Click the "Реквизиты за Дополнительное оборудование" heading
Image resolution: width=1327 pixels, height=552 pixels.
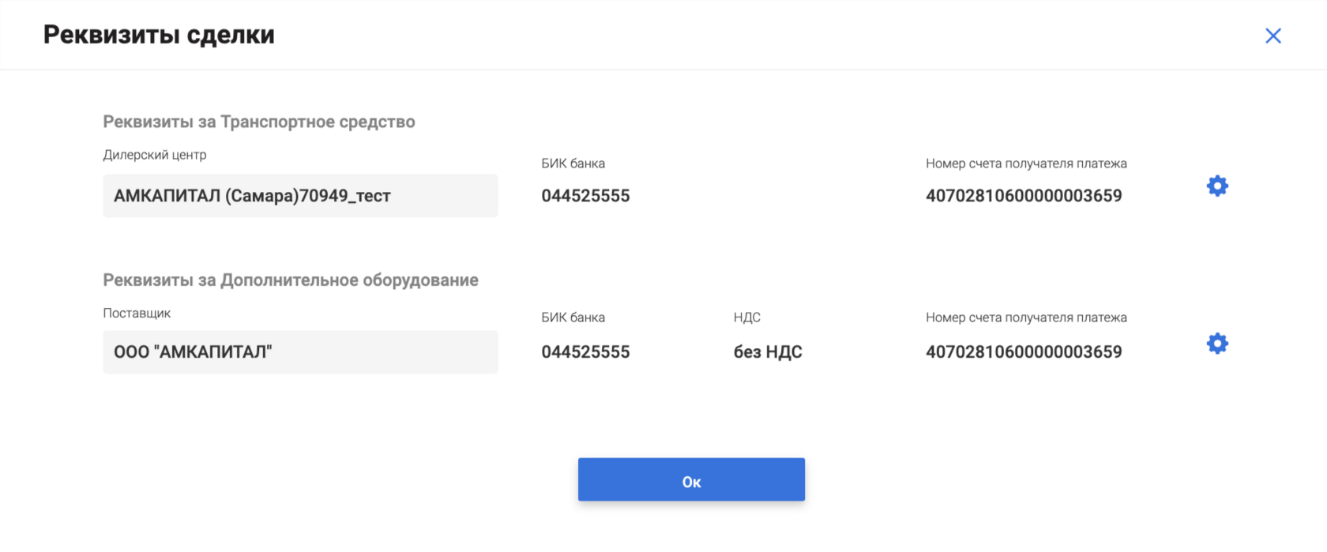(291, 280)
